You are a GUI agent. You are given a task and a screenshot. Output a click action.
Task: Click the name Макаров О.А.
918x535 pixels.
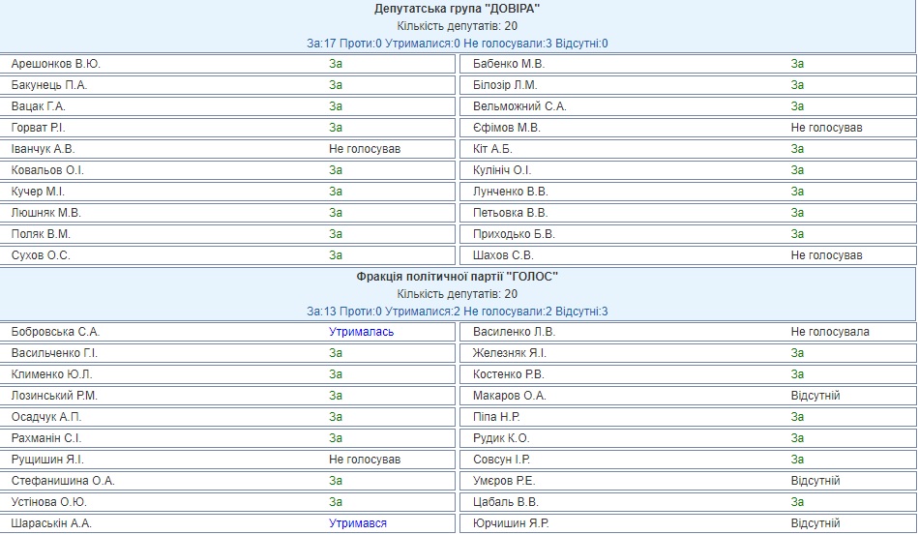[x=510, y=396]
